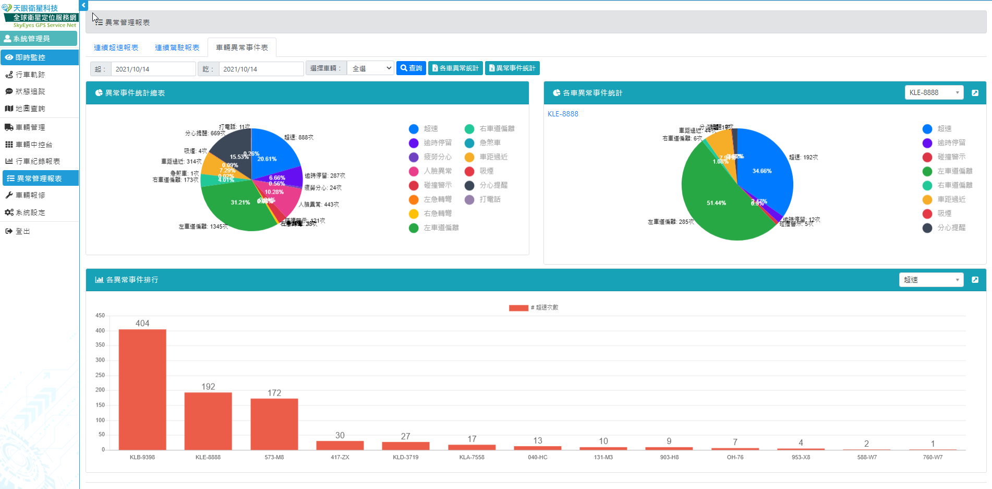Open 行車軌跡 from the sidebar
Viewport: 992px width, 489px height.
[x=30, y=75]
